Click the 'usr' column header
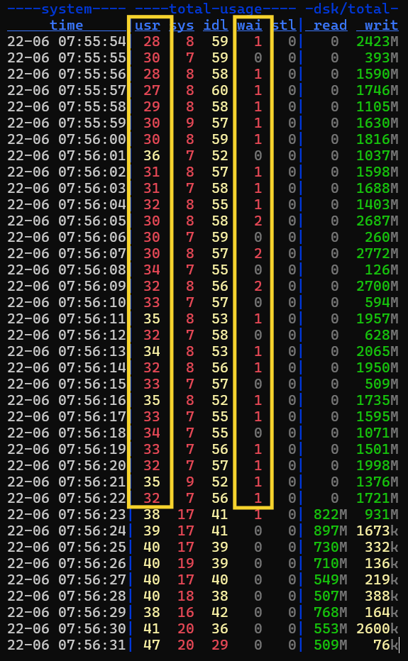 coord(148,26)
